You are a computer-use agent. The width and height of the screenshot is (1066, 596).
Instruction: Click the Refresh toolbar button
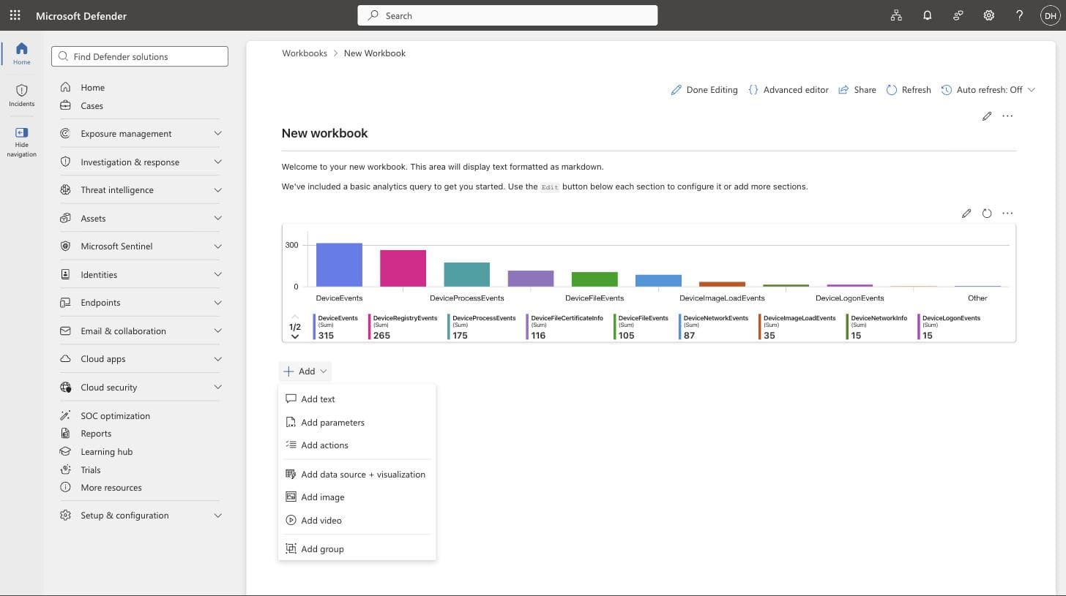tap(909, 90)
